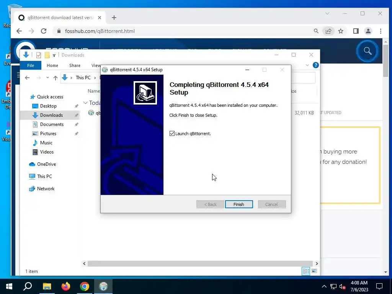Click the taskbar clock 4:08 AM
The width and height of the screenshot is (392, 294).
(x=359, y=283)
